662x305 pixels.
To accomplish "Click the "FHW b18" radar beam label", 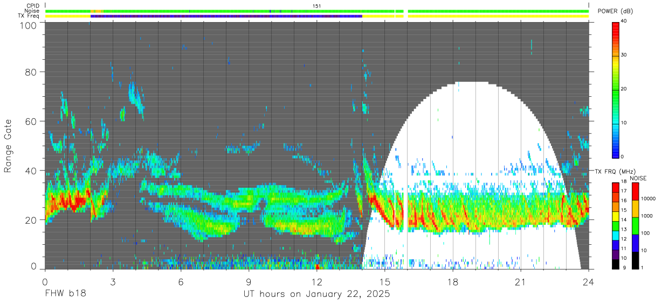I will (65, 294).
